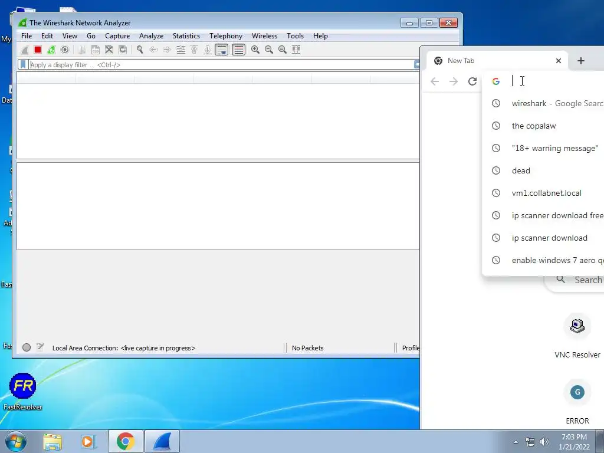Reload the page in Chrome
This screenshot has width=604, height=453.
pos(472,81)
